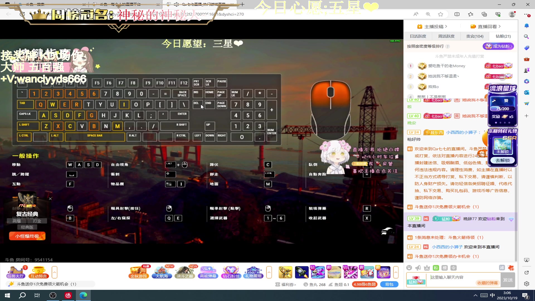Viewport: 535px width, 301px height.
Task: Open the 钻石粉丝 diamond icon
Action: tap(231, 272)
